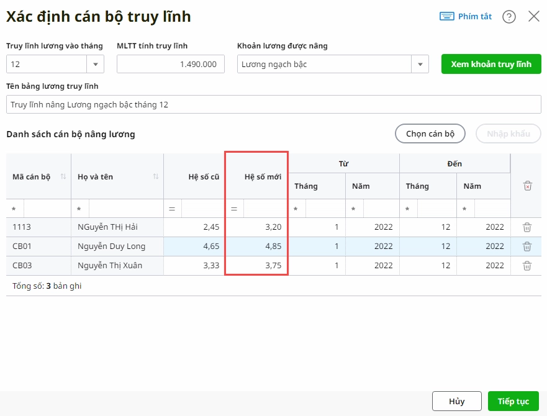Focus the Tên bảng lương truy lĩnh field
This screenshot has height=416, width=547.
click(273, 104)
